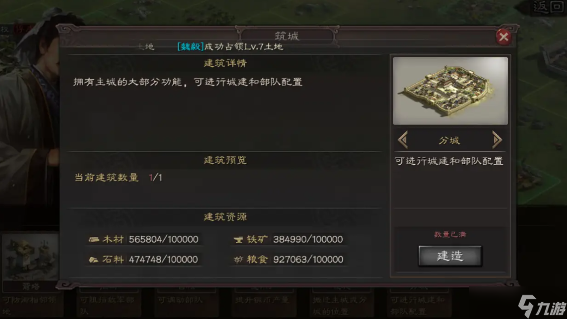Click the 九游 watermark logo

541,307
